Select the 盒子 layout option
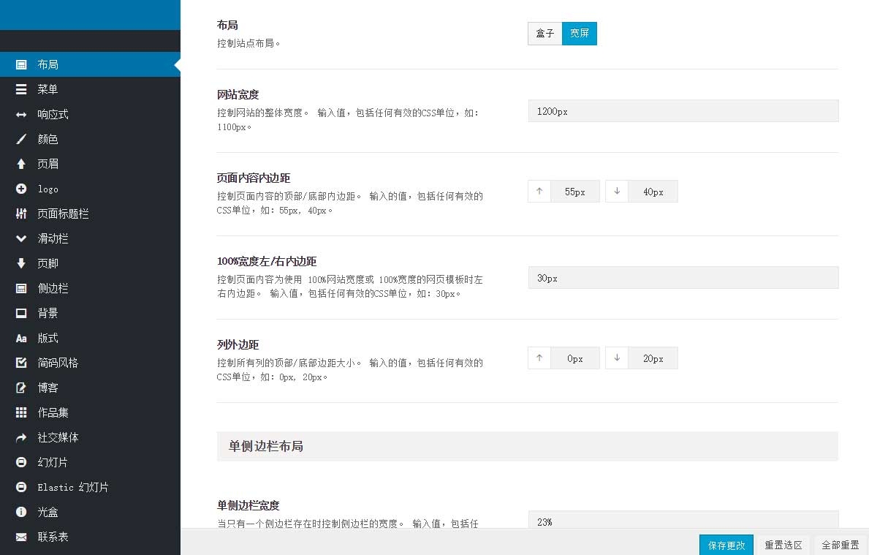Screen dimensions: 869x555 coord(544,34)
